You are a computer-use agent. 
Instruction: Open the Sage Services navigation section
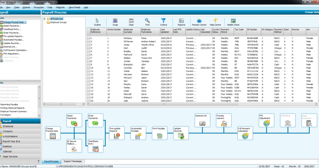(x=20, y=157)
